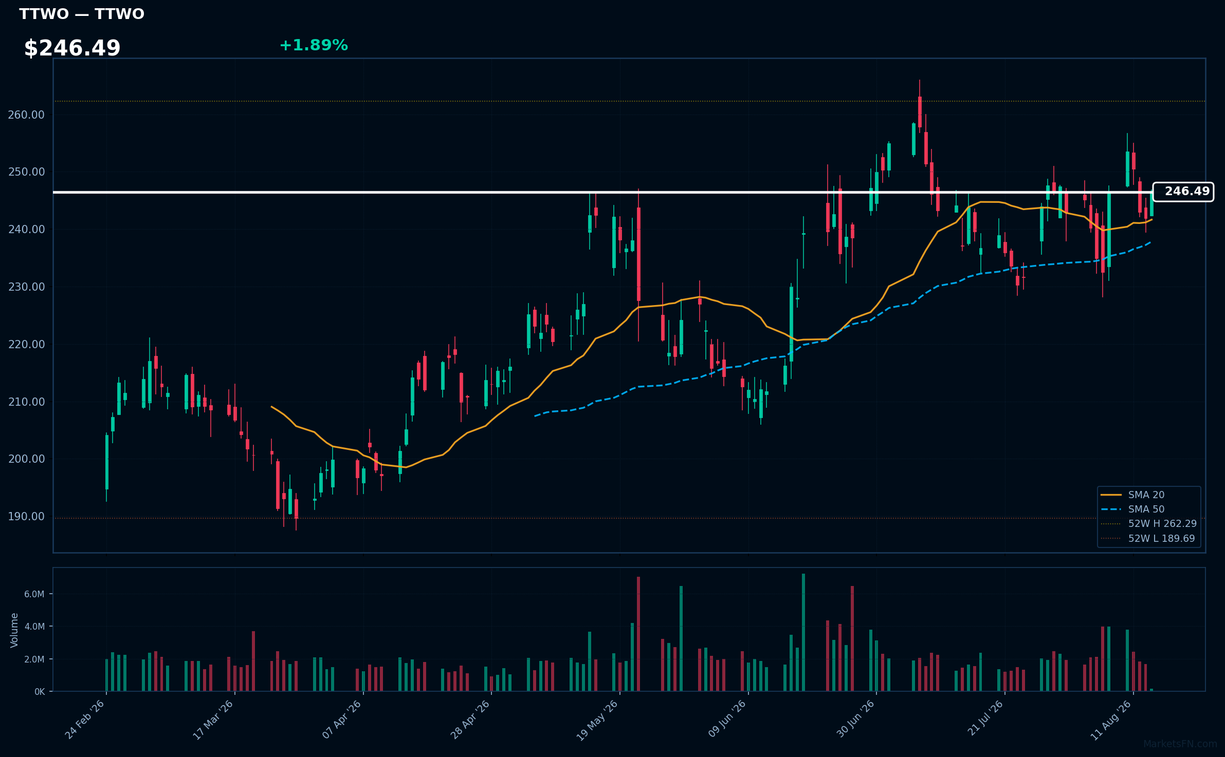Click the 07 Apr '26 date label
This screenshot has height=757, width=1225.
pyautogui.click(x=342, y=720)
